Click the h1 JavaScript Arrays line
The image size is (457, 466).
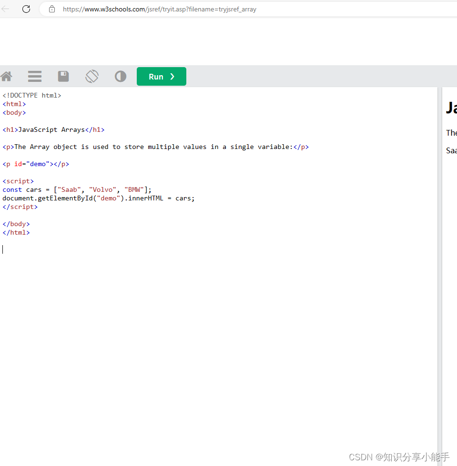click(x=53, y=130)
